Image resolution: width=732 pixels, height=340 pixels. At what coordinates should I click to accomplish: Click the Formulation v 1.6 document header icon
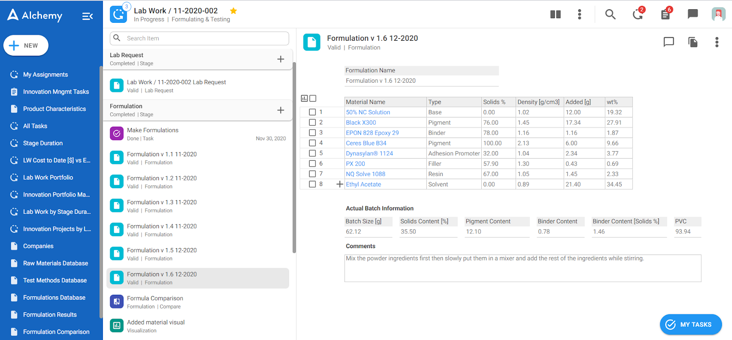click(312, 42)
